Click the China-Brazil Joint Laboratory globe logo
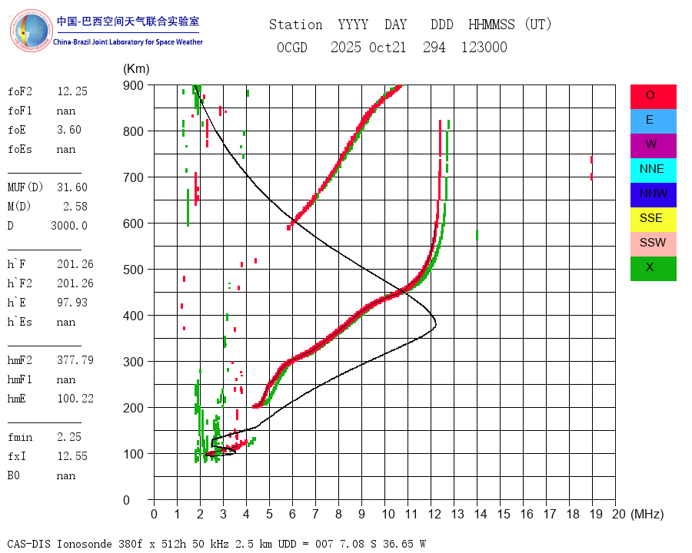The height and width of the screenshot is (553, 692). 31,31
